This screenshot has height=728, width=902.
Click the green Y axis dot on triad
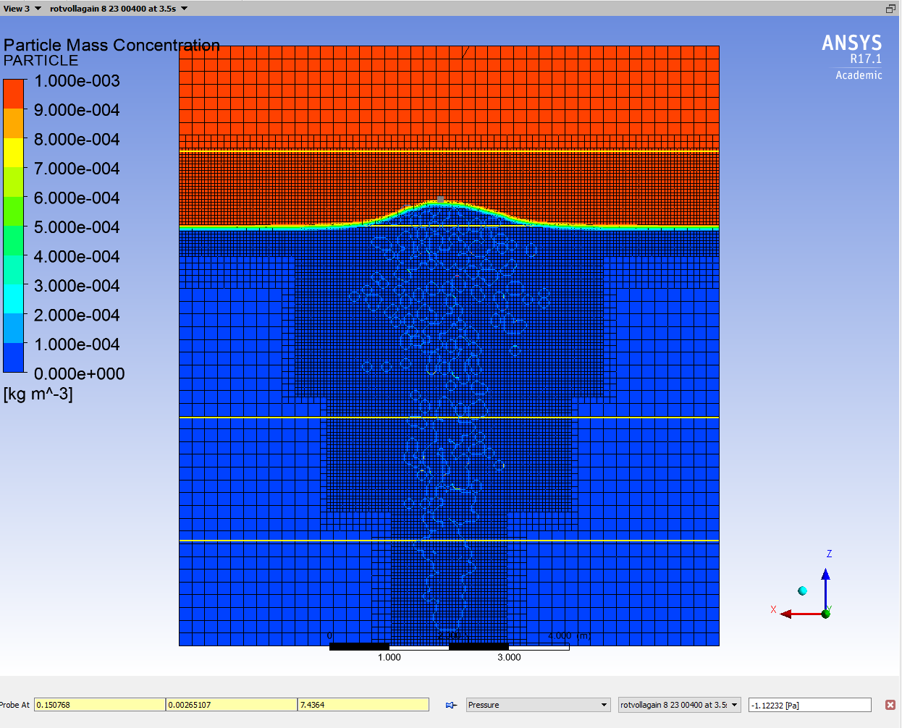point(826,614)
